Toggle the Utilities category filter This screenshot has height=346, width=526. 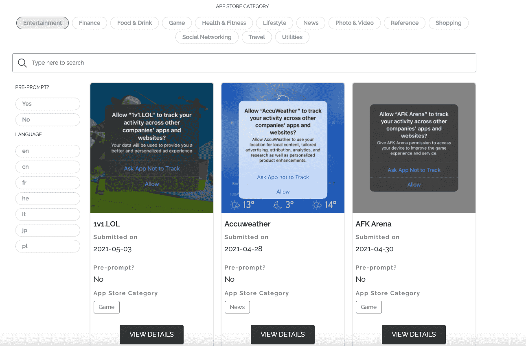292,37
